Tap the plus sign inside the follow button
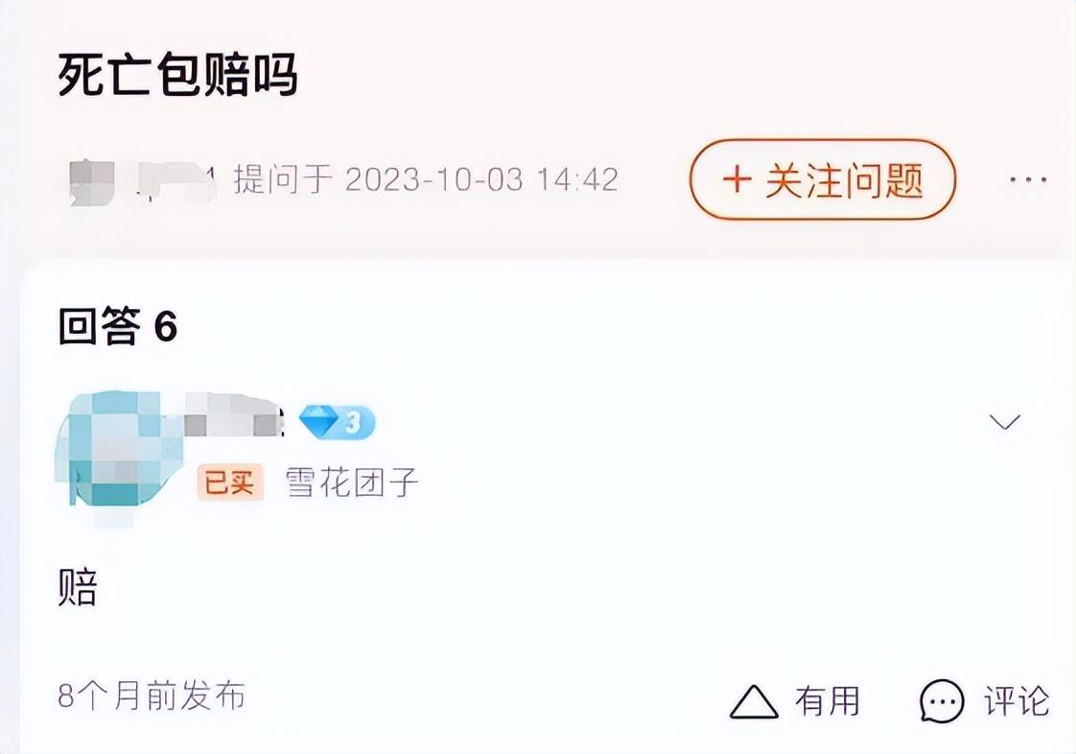Image resolution: width=1076 pixels, height=754 pixels. [737, 180]
